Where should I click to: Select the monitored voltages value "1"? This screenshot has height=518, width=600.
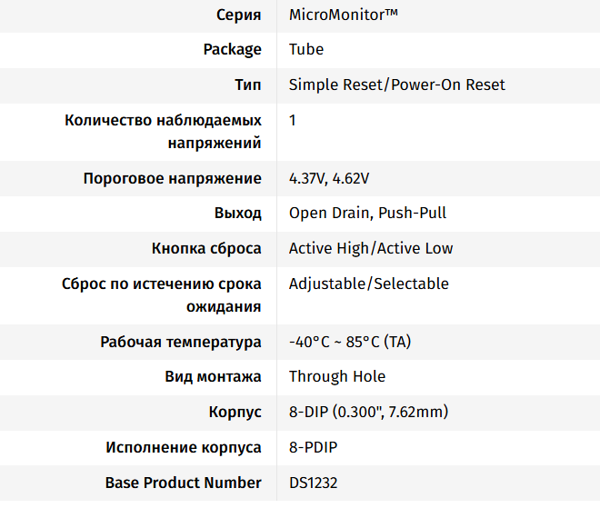coord(293,120)
